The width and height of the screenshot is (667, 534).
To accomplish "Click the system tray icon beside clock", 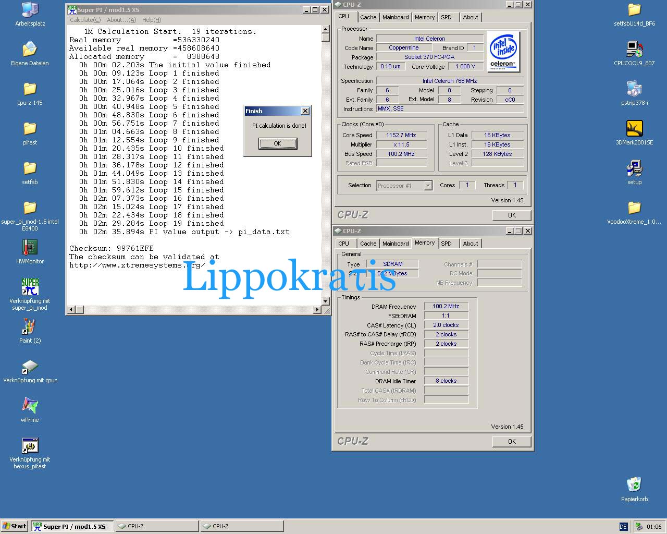I will (x=639, y=527).
